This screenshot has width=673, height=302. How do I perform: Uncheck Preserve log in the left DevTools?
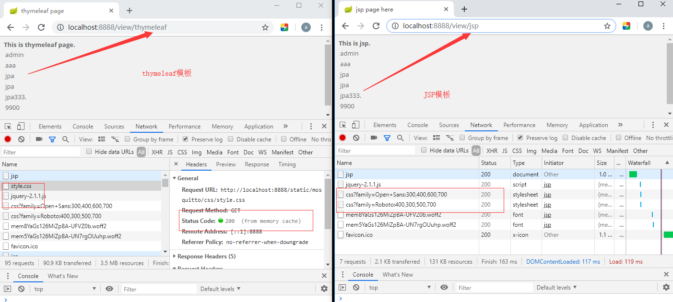pyautogui.click(x=185, y=139)
